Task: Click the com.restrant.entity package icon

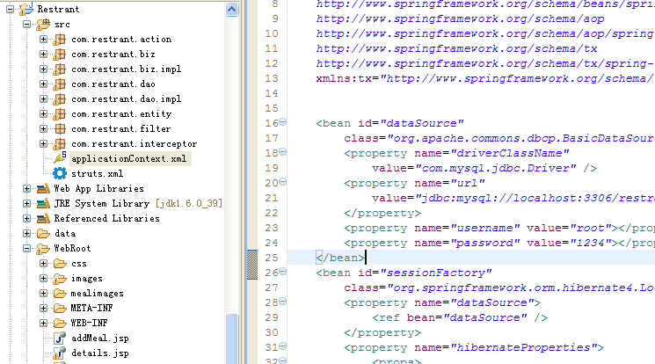Action: coord(60,114)
